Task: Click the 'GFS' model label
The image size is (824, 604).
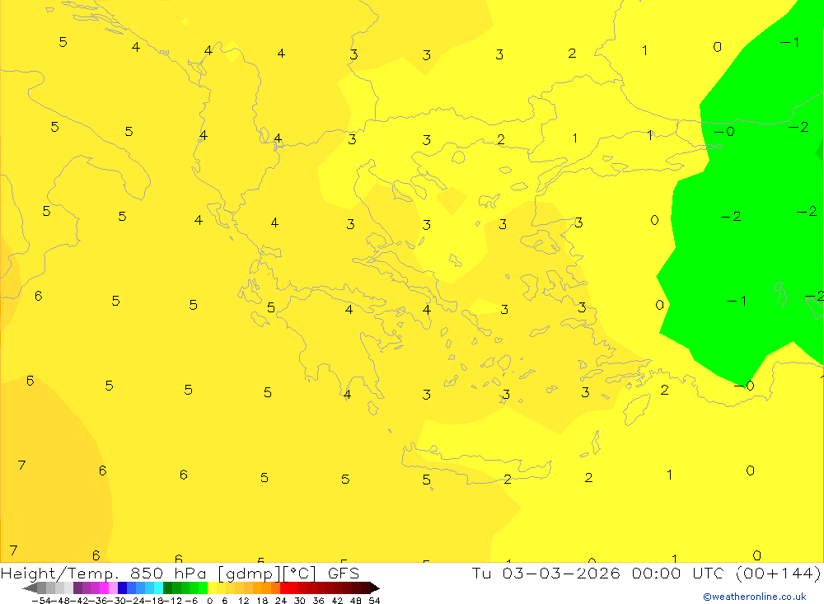Action: [x=343, y=573]
